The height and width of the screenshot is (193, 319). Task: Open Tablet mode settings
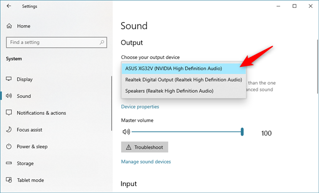pos(31,180)
